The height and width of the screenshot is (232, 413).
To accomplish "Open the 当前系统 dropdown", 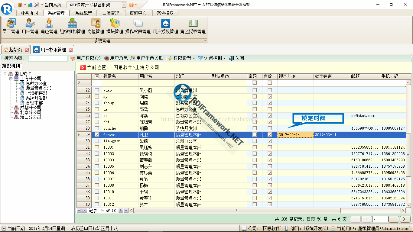I will [124, 5].
